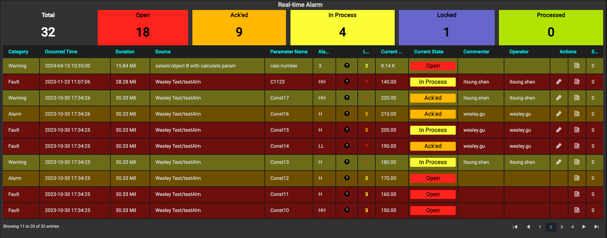
Task: Click the help question icon in calc number row
Action: (347, 66)
